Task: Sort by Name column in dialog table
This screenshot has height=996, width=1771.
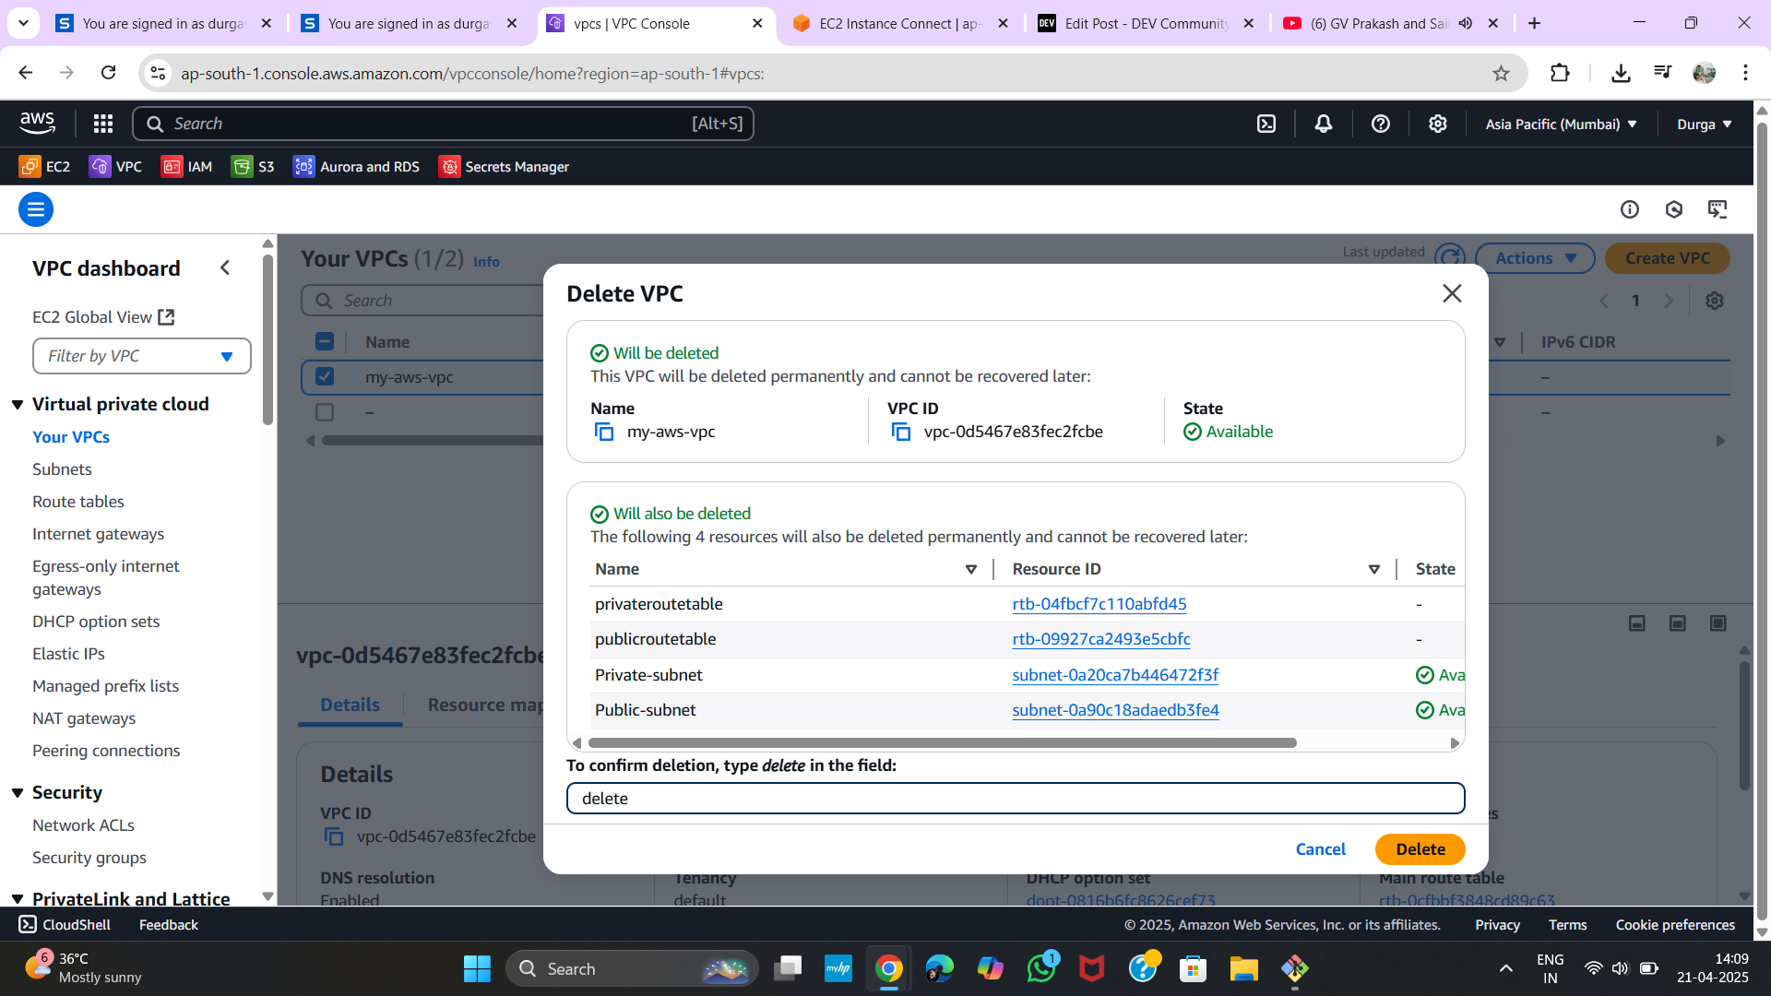Action: [970, 570]
